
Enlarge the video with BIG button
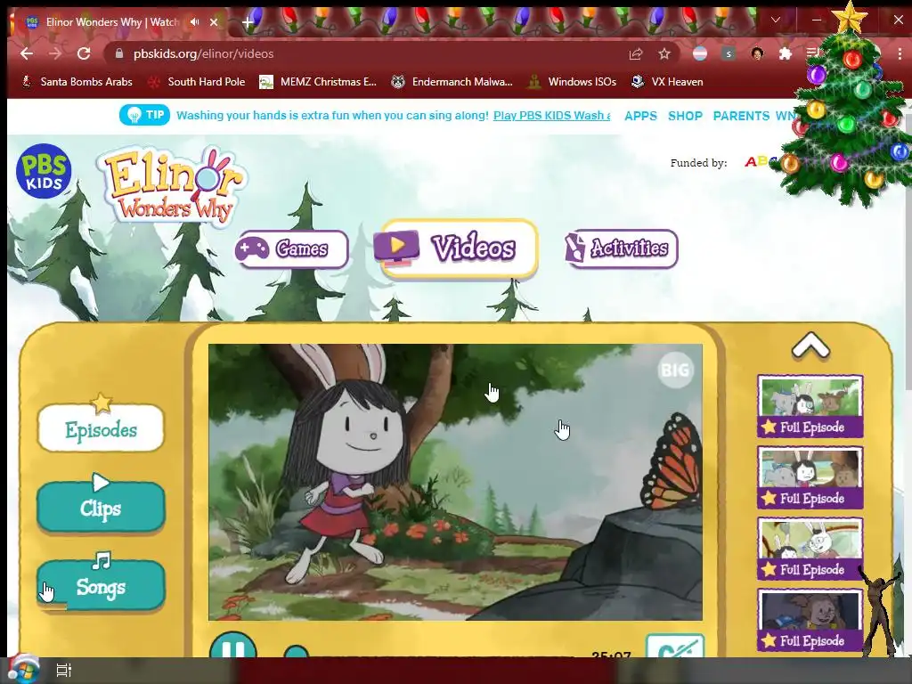click(x=675, y=370)
